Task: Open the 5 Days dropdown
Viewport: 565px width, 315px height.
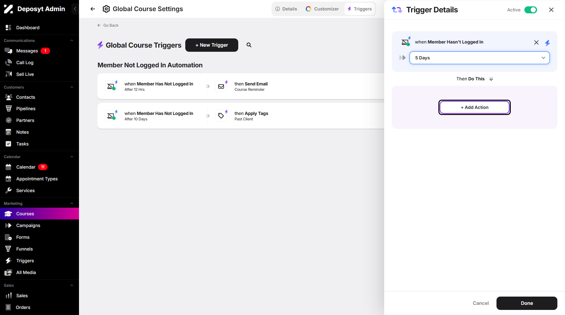Action: pyautogui.click(x=479, y=58)
